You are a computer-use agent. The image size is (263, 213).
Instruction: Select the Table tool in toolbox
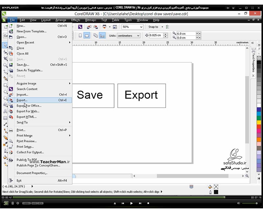pos(5,118)
